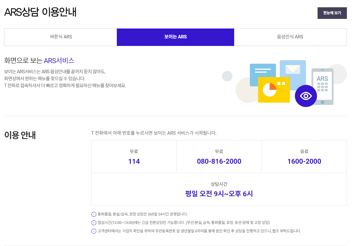Image resolution: width=353 pixels, height=246 pixels.
Task: Click the paid 1600-2000 phone number
Action: point(304,161)
